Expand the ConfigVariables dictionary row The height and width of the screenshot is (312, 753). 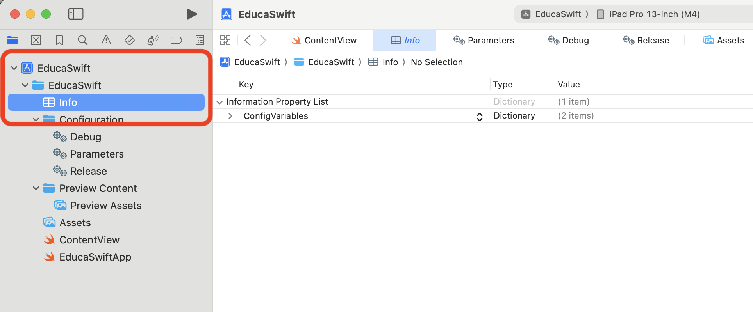230,116
